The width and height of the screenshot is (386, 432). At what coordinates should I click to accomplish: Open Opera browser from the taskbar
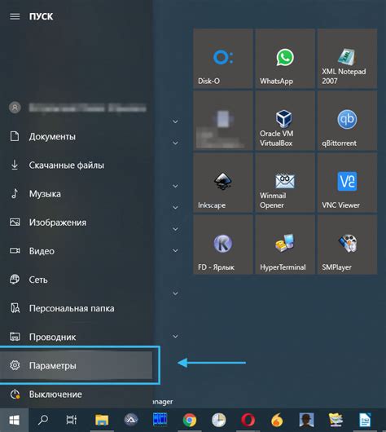tap(248, 420)
